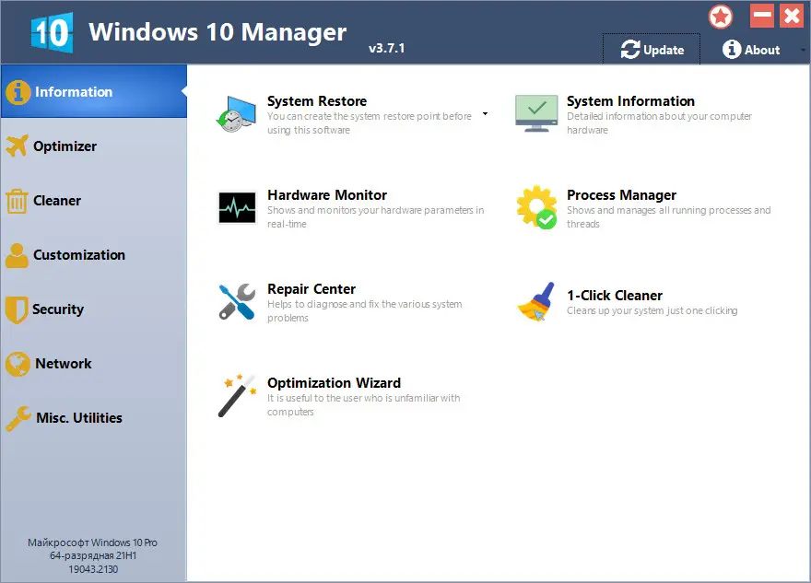
Task: Switch to the Optimizer section
Action: tap(94, 146)
